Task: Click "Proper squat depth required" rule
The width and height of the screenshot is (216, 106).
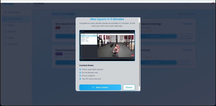Action: click(x=92, y=69)
